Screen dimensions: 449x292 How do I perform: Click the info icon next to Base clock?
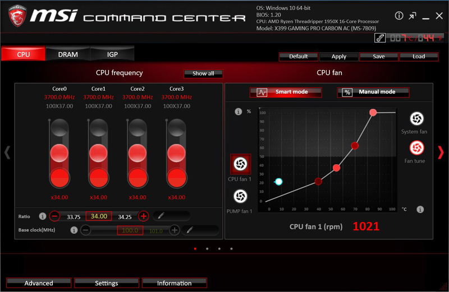click(74, 230)
